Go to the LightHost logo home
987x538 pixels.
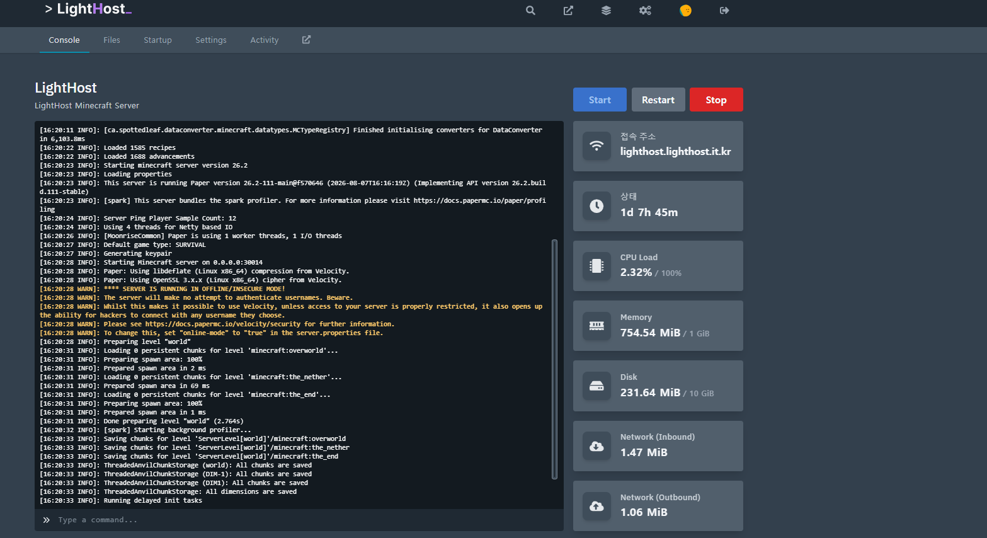point(88,9)
